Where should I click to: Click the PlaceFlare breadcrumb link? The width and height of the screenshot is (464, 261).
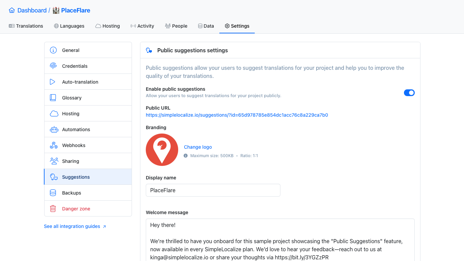pyautogui.click(x=76, y=10)
